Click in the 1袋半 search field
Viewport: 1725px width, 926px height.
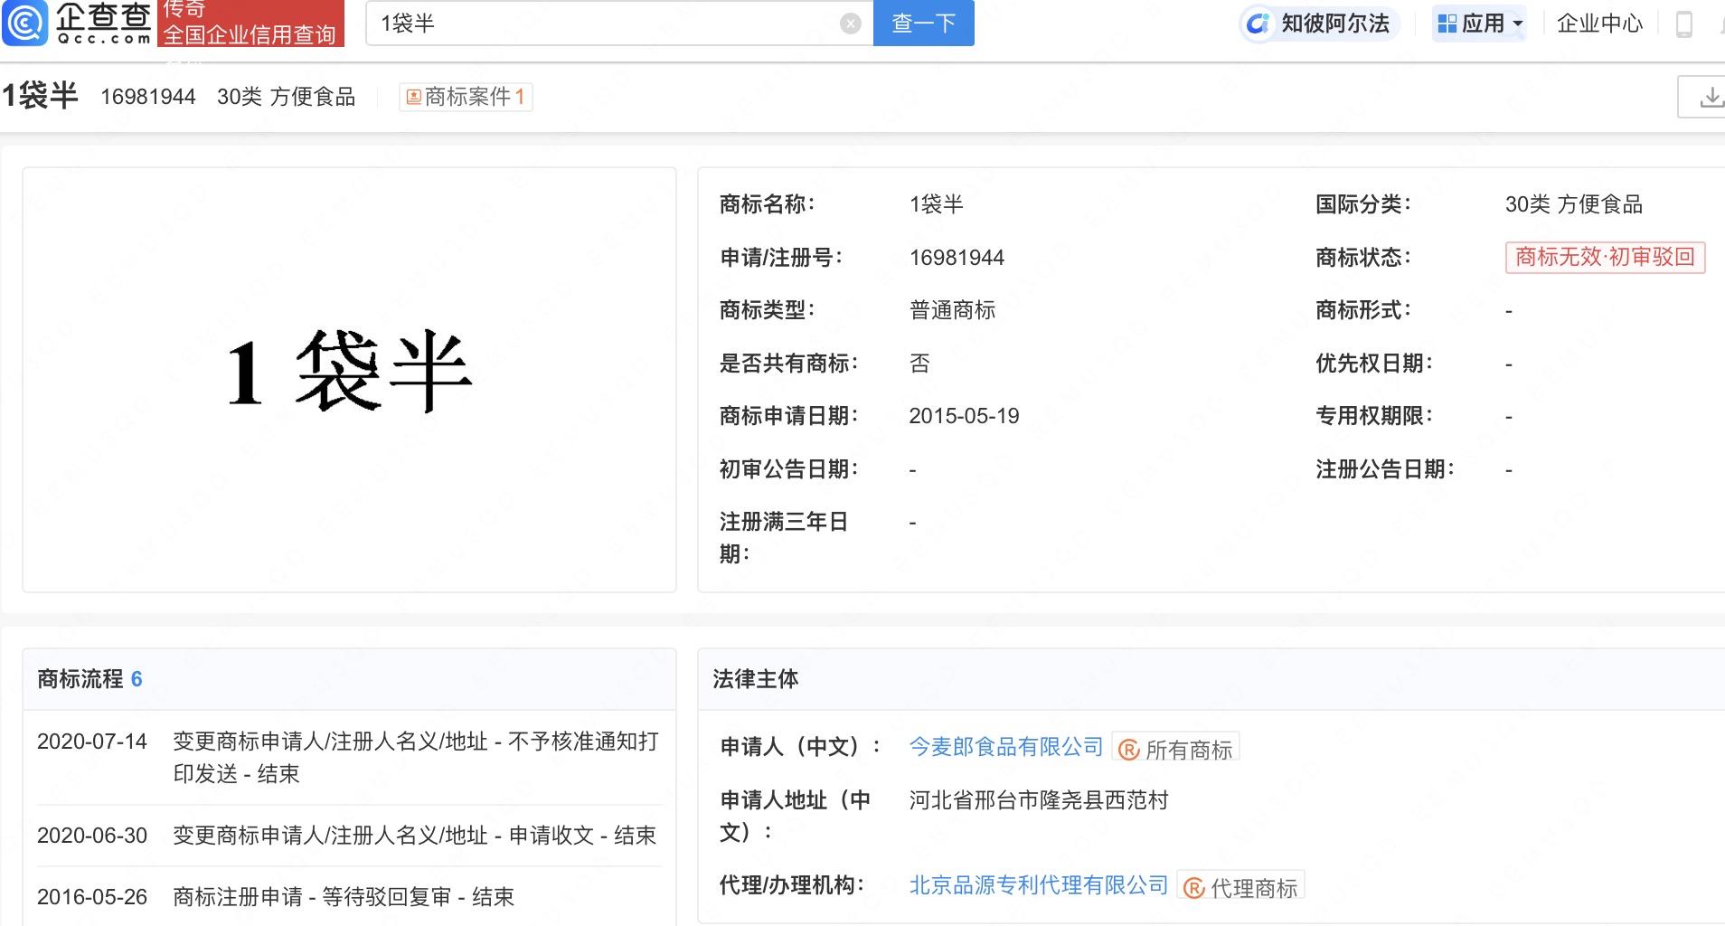606,24
